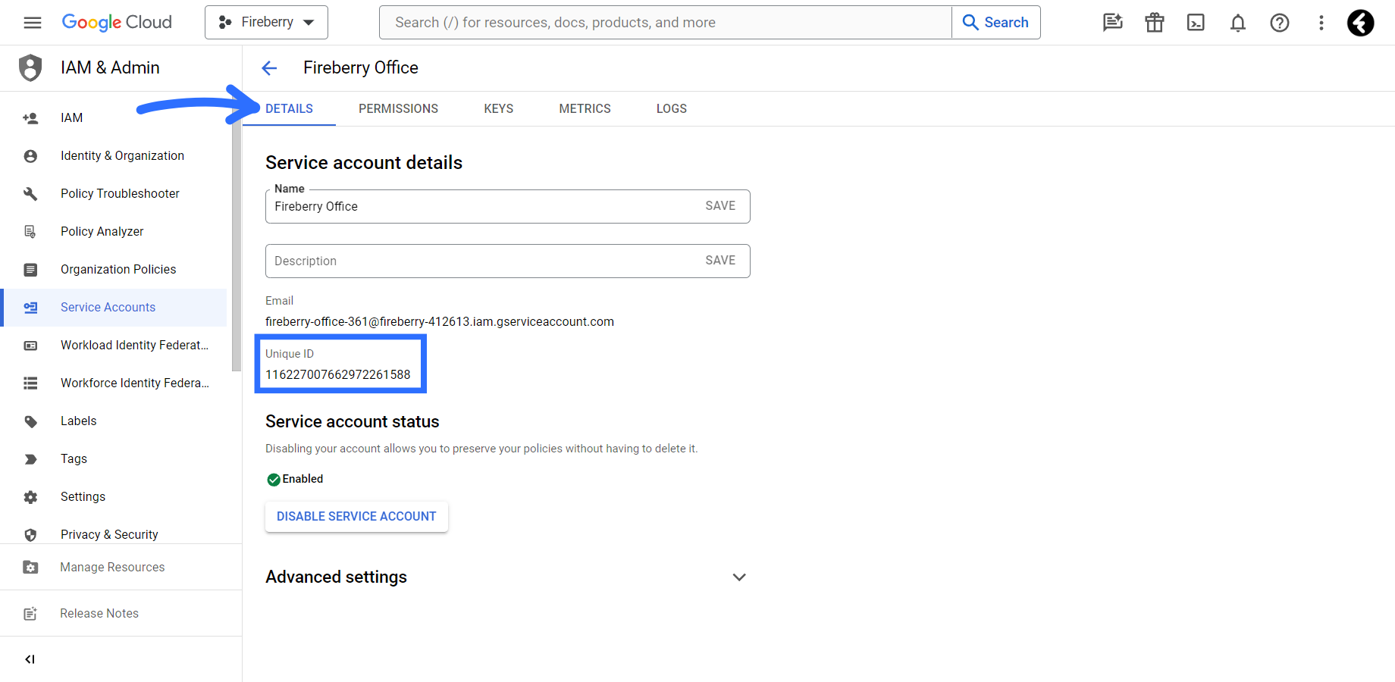
Task: Open Manage Resources
Action: 121,567
